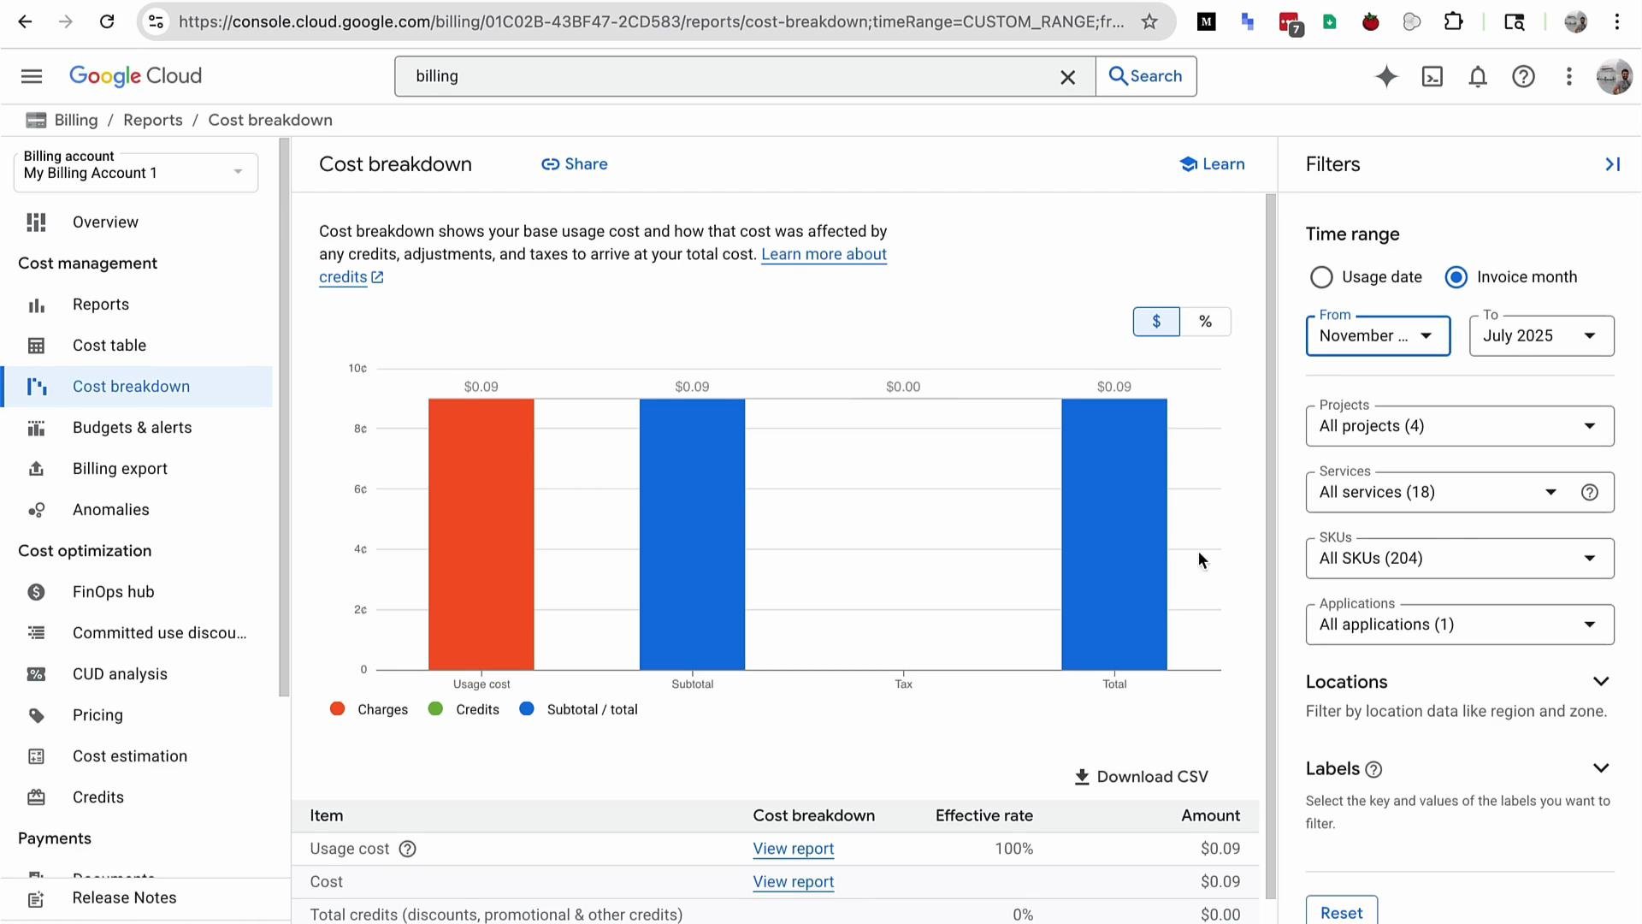Image resolution: width=1642 pixels, height=924 pixels.
Task: Click the CUD analysis percent icon
Action: tap(36, 674)
